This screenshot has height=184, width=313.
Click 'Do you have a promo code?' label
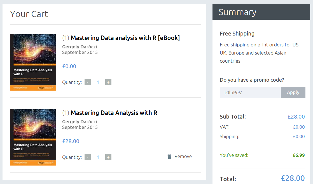[x=252, y=80]
